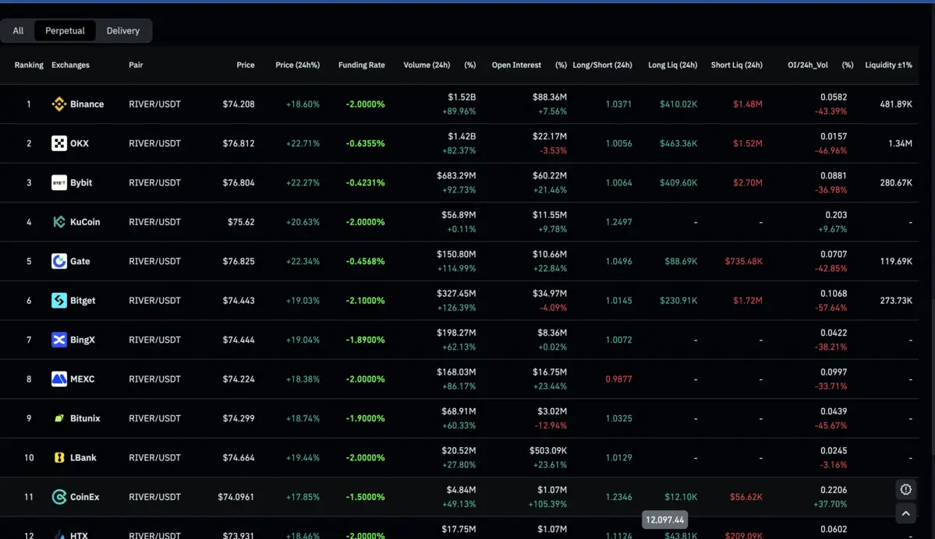Select the Gate exchange logo icon
935x539 pixels.
point(61,261)
